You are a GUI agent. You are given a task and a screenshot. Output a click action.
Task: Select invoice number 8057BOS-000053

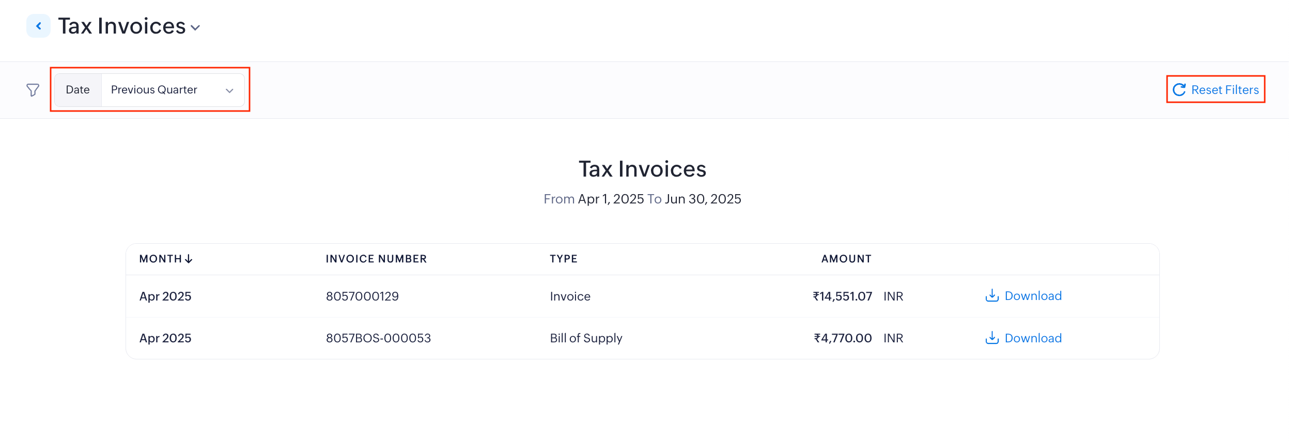point(378,338)
